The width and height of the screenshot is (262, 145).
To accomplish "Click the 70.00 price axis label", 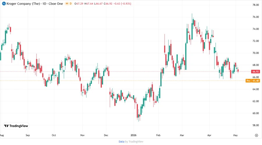I will tap(256, 53).
